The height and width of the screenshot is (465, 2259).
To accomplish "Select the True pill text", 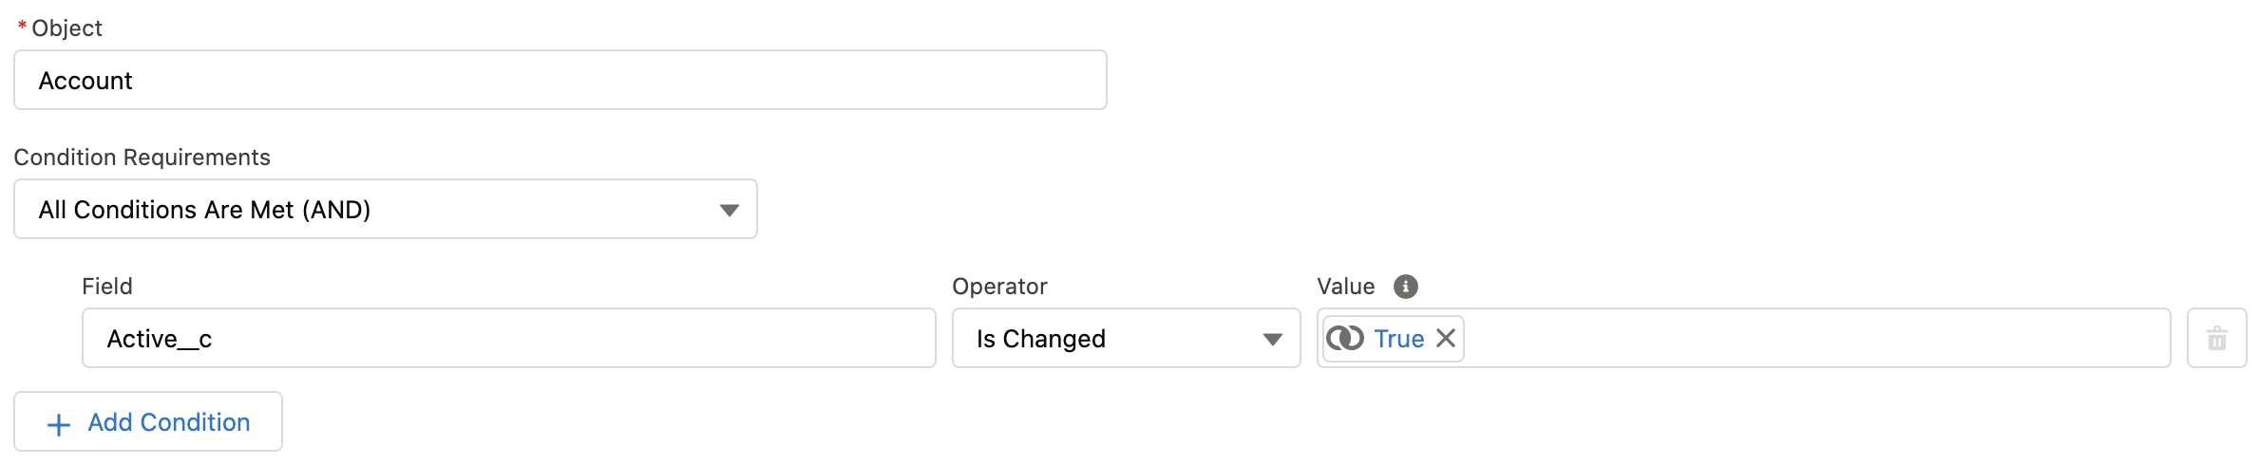I will [x=1398, y=339].
